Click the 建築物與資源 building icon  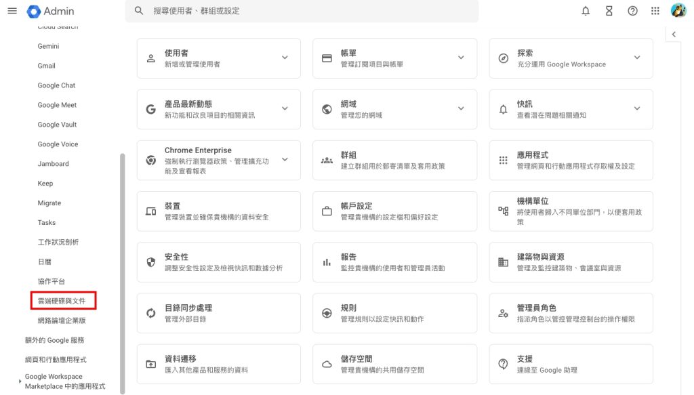(x=504, y=262)
